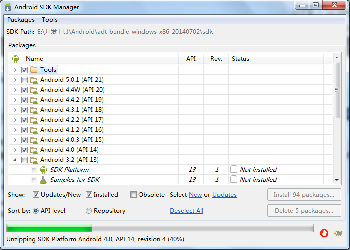Open the SDK Manager log icon
The width and height of the screenshot is (350, 250).
click(x=338, y=233)
